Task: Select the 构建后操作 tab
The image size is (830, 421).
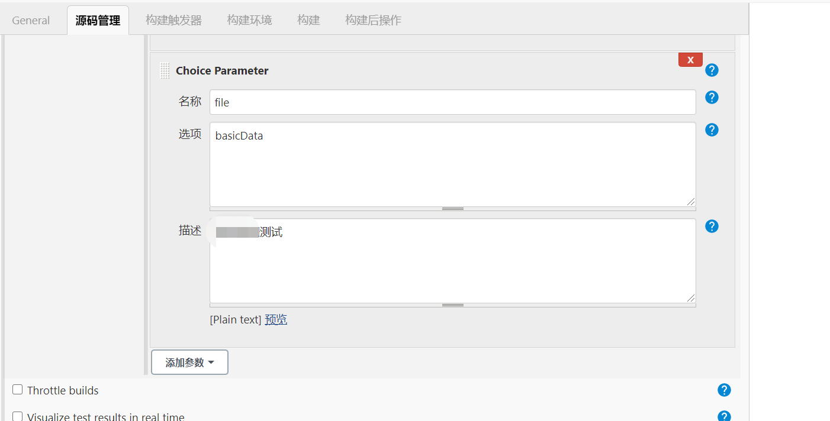Action: tap(373, 20)
